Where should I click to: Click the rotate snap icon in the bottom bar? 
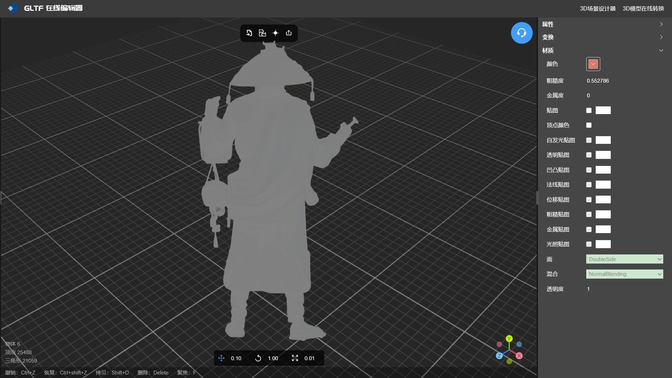coord(258,358)
